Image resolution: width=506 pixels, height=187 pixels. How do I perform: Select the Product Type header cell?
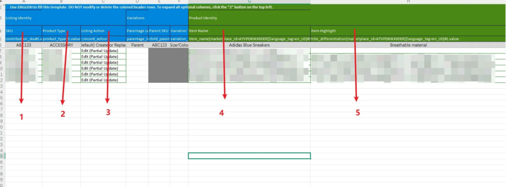pos(61,31)
